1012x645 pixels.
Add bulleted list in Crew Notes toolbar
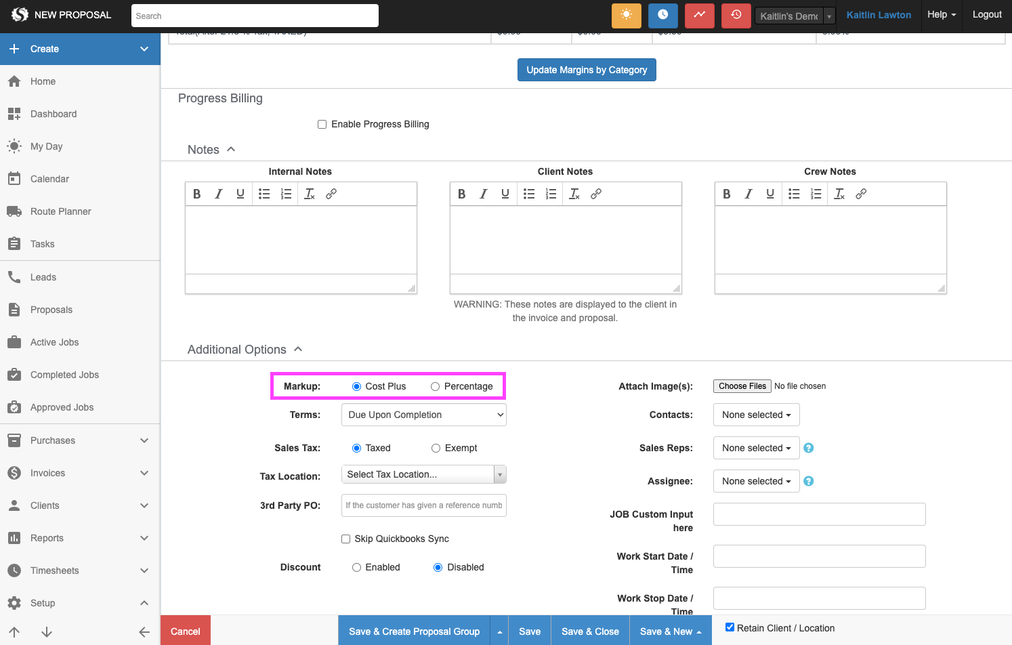tap(794, 194)
